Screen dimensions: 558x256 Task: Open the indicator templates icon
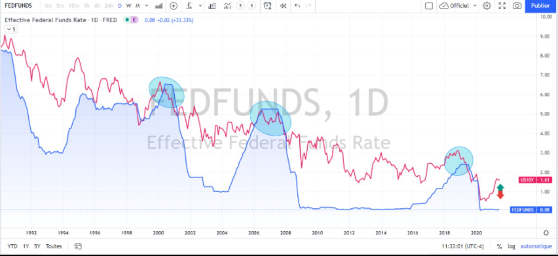point(227,6)
